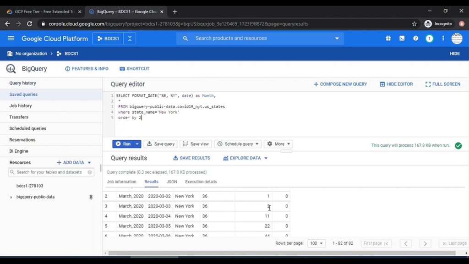
Task: Go to previous results page arrow
Action: (406, 244)
